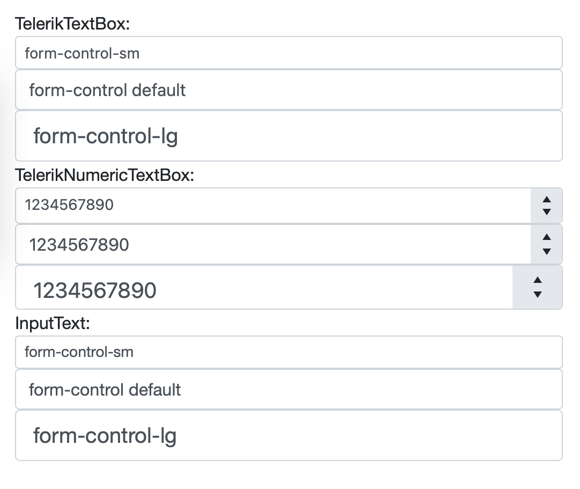Click up arrow of middle numeric textbox
This screenshot has height=489, width=580.
[x=546, y=238]
